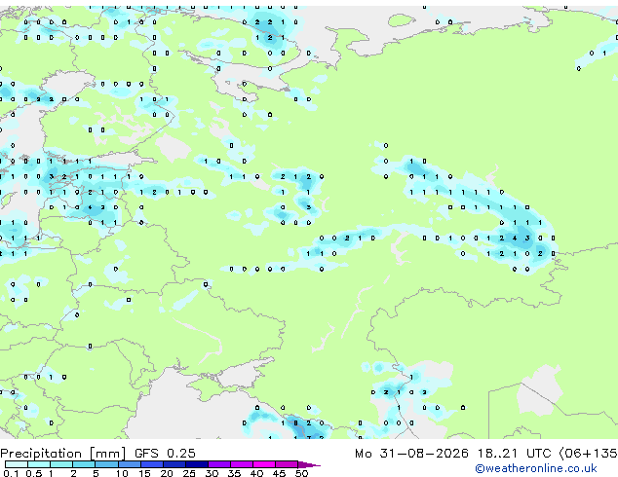618x477 pixels.
Task: Open the weatheronline.co.uk copyright link
Action: [x=535, y=468]
